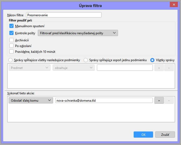The image size is (181, 145).
Task: Click the Názov filtra text field
Action: tap(64, 15)
